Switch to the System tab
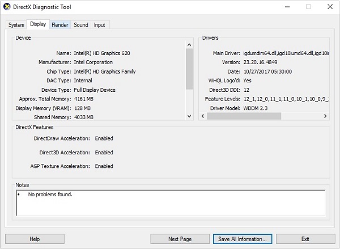 pos(16,25)
